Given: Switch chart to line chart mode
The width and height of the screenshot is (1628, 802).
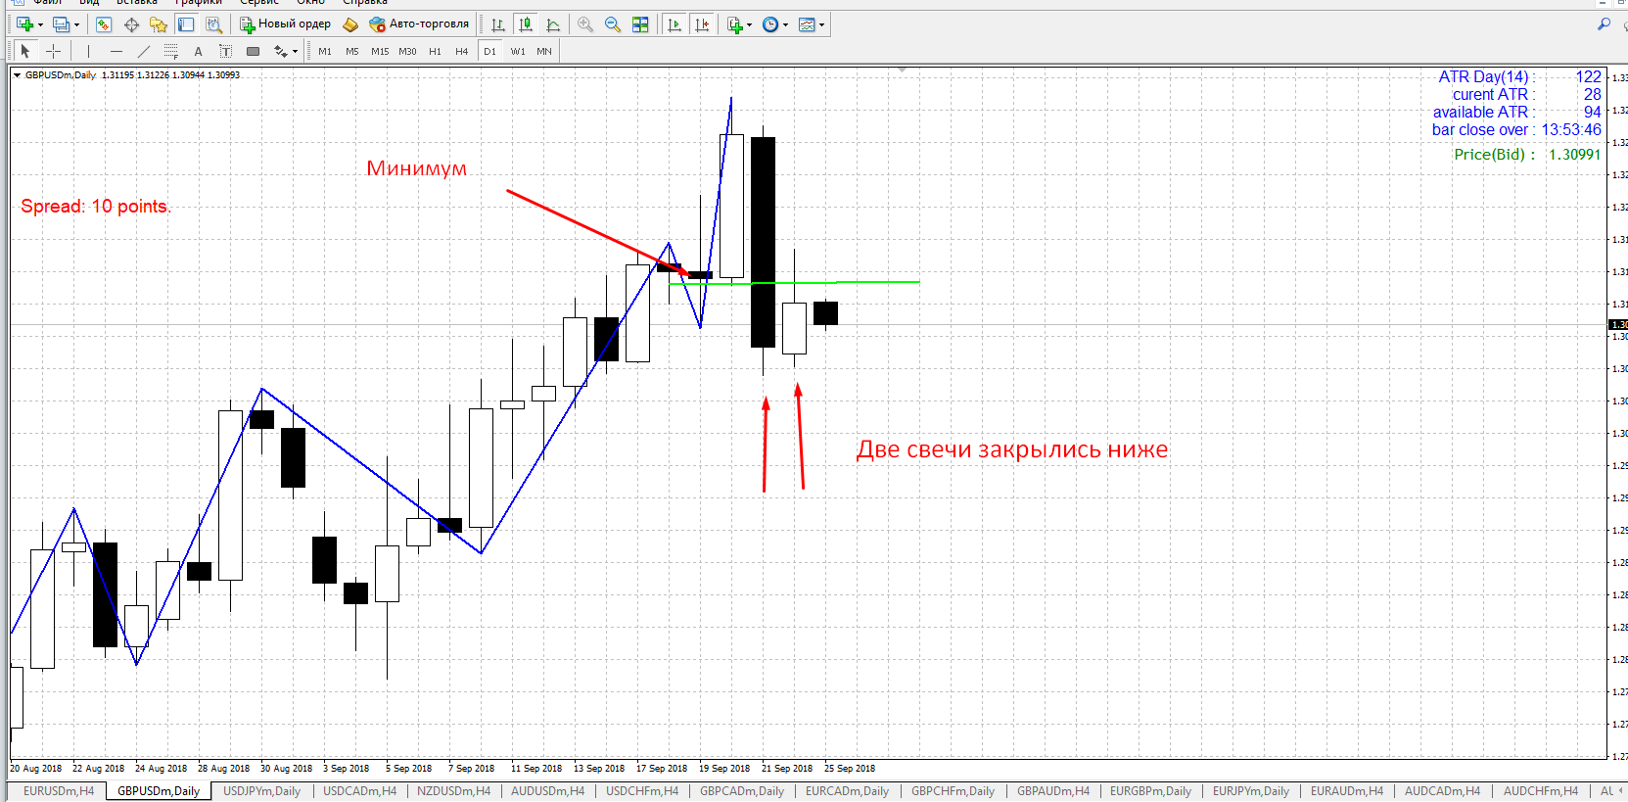Looking at the screenshot, I should pyautogui.click(x=553, y=24).
